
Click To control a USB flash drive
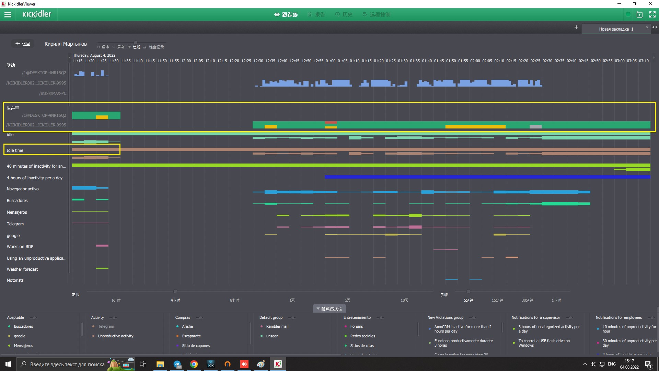(x=544, y=343)
